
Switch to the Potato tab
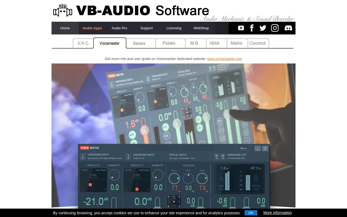171,43
